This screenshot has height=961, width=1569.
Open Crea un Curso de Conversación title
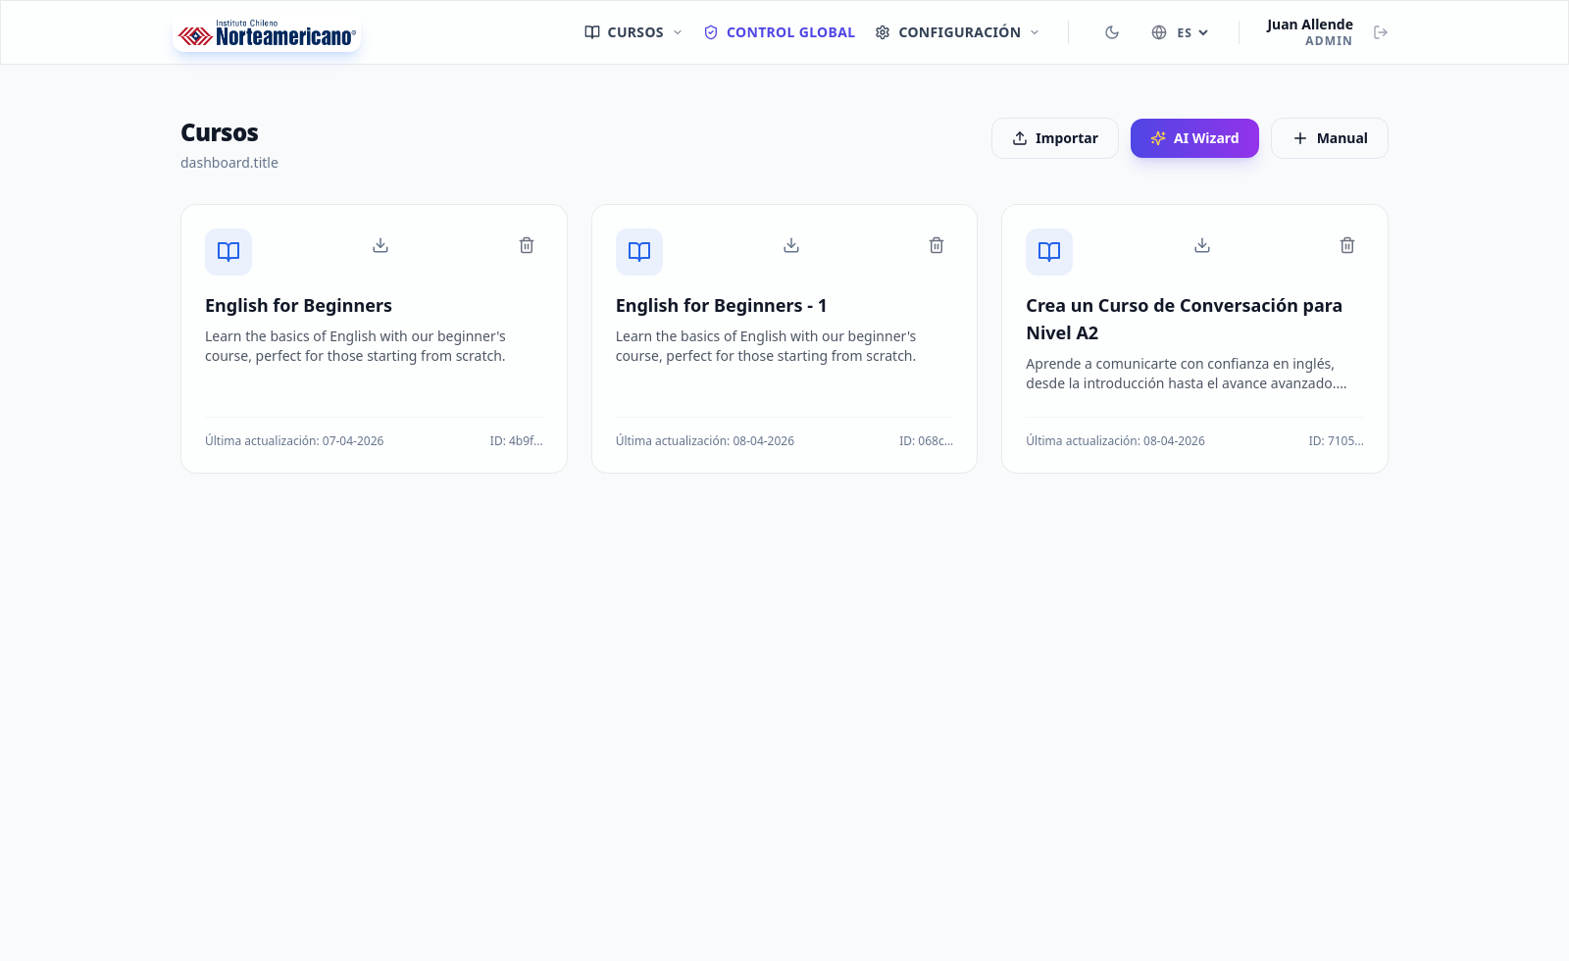[x=1184, y=319]
